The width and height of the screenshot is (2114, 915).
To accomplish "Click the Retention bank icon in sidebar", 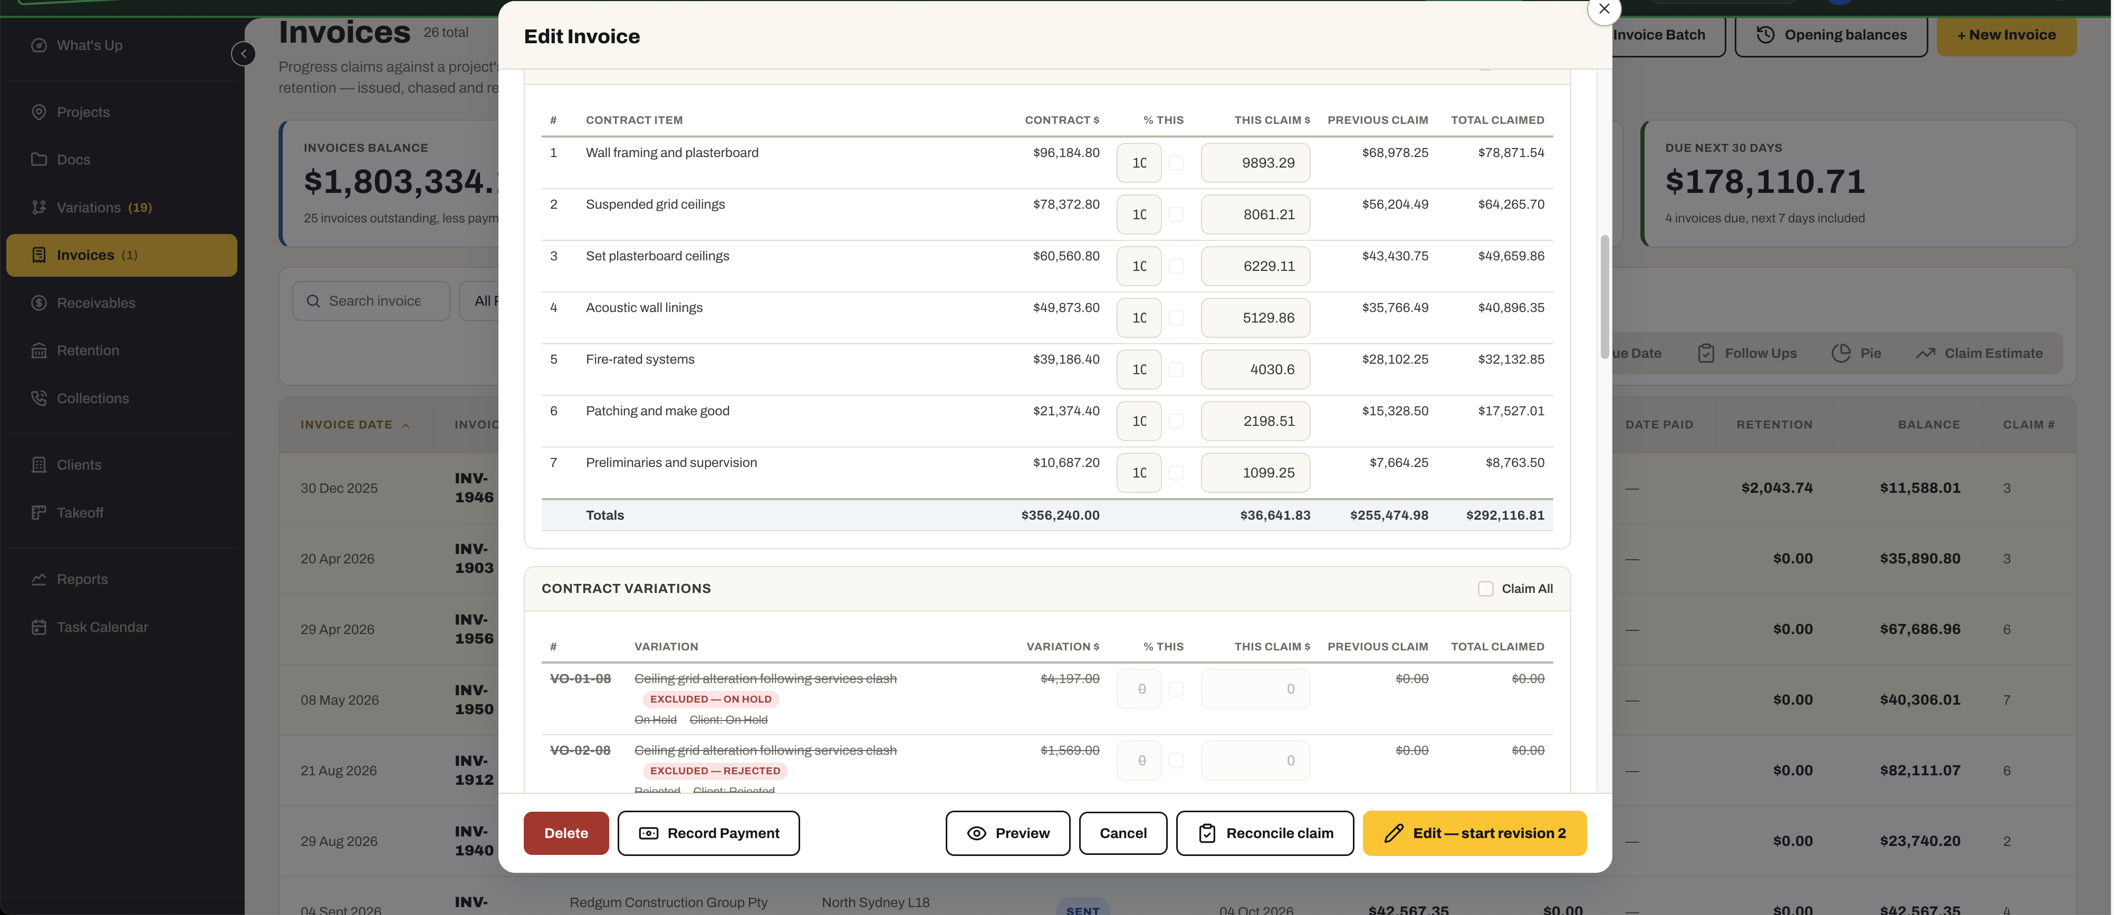I will click(39, 350).
